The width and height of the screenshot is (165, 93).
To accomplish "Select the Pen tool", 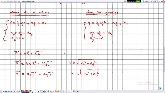I will pyautogui.click(x=43, y=91).
